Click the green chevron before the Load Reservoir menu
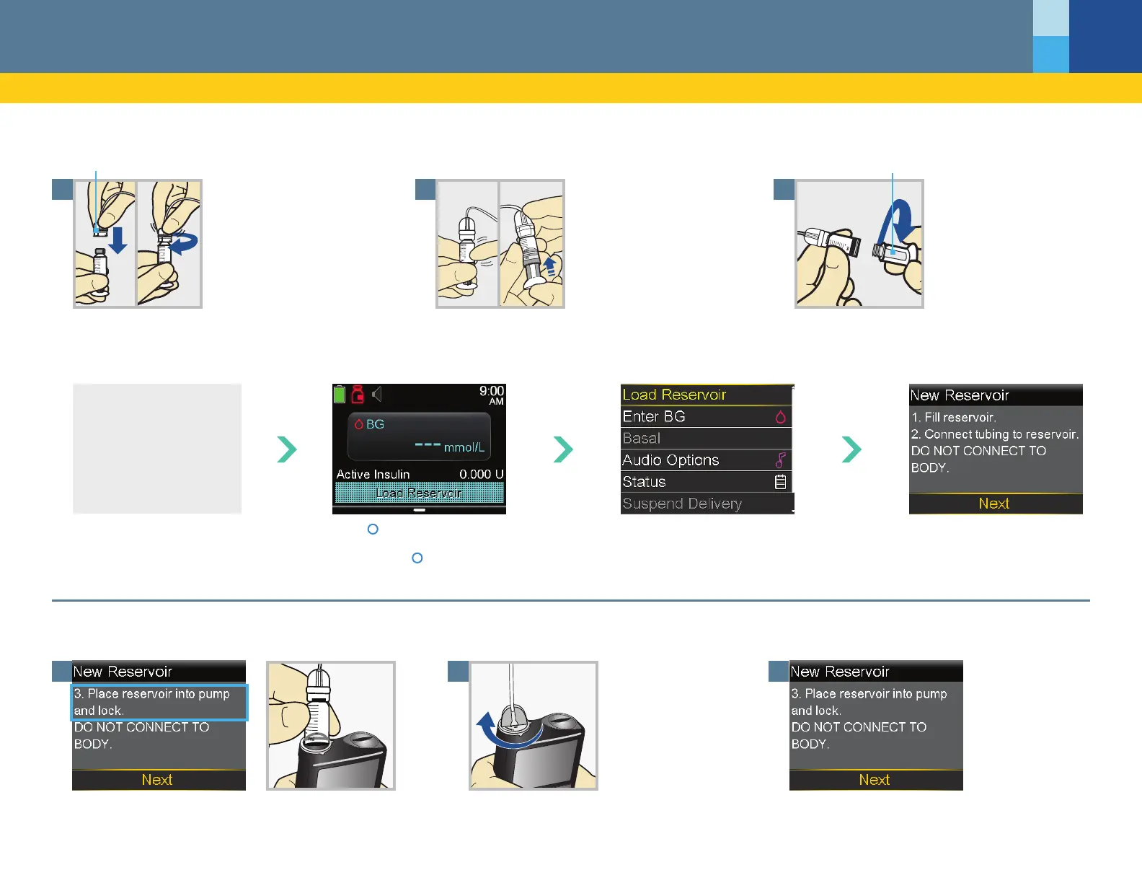1142x883 pixels. tap(563, 449)
